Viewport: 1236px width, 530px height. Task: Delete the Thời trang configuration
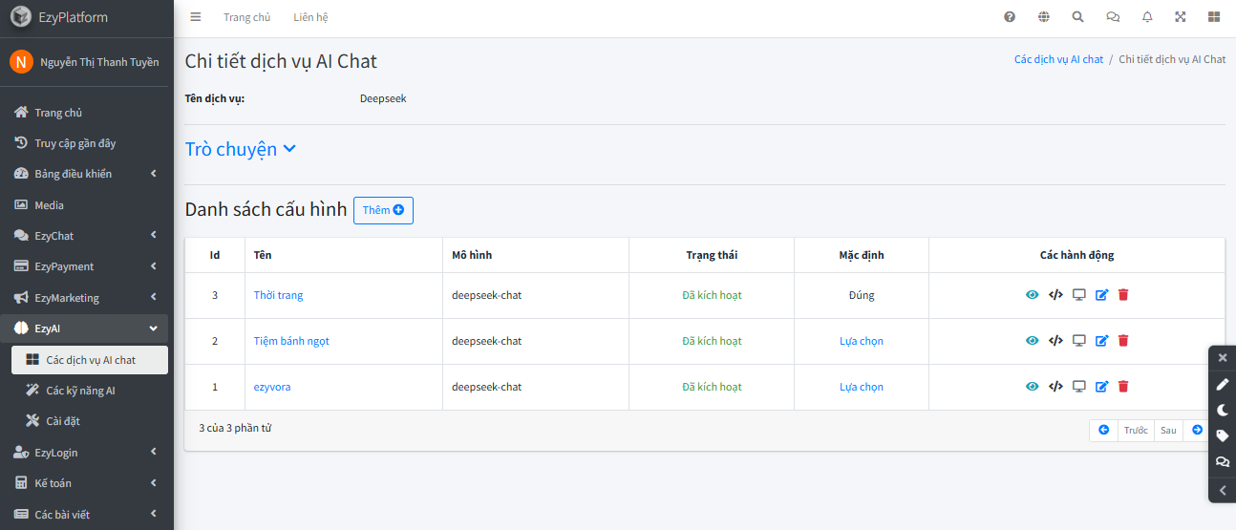point(1123,295)
